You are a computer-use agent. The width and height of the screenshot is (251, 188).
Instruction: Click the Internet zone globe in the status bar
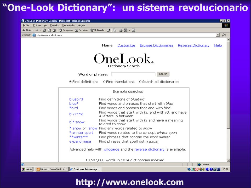(x=199, y=164)
